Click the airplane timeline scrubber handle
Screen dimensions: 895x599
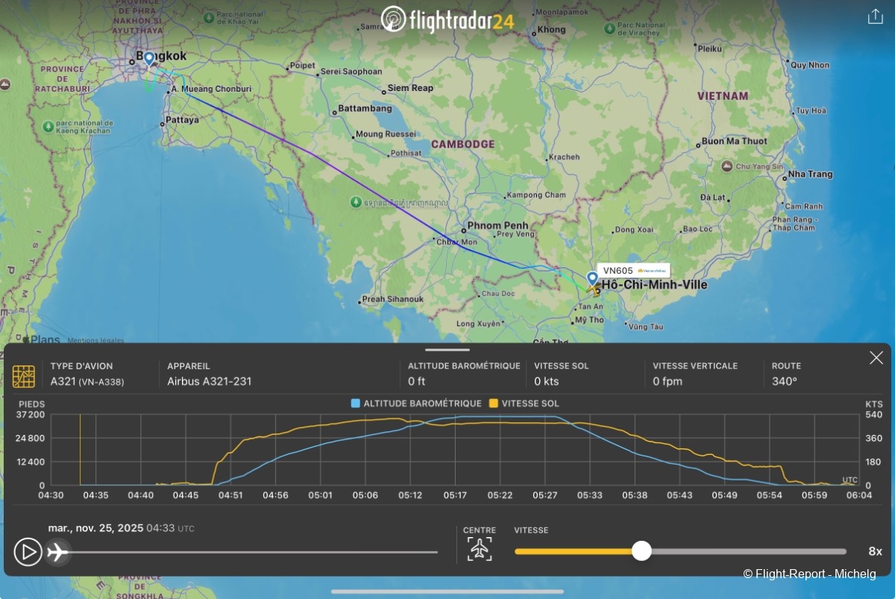click(57, 552)
